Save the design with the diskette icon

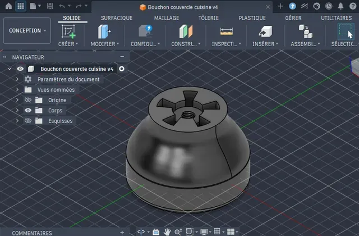pyautogui.click(x=50, y=6)
